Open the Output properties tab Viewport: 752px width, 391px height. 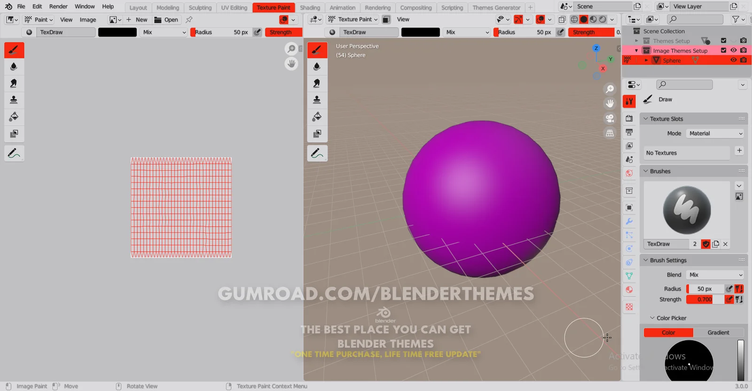point(629,132)
